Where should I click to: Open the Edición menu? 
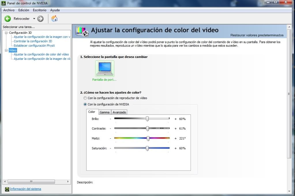point(24,10)
